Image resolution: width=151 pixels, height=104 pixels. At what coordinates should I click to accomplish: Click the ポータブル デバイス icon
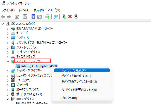(x=13, y=90)
